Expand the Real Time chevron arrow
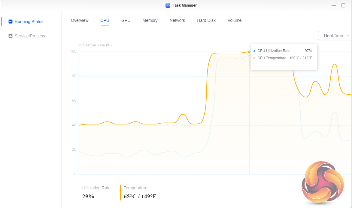The width and height of the screenshot is (352, 210). tap(348, 36)
